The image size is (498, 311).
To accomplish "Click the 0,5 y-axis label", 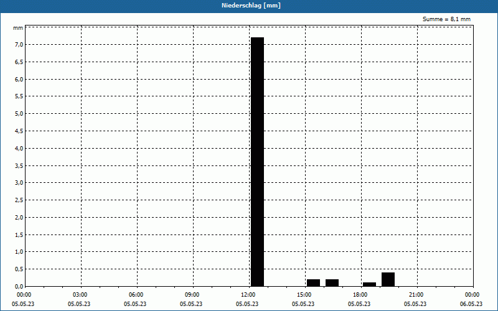I will click(x=19, y=269).
